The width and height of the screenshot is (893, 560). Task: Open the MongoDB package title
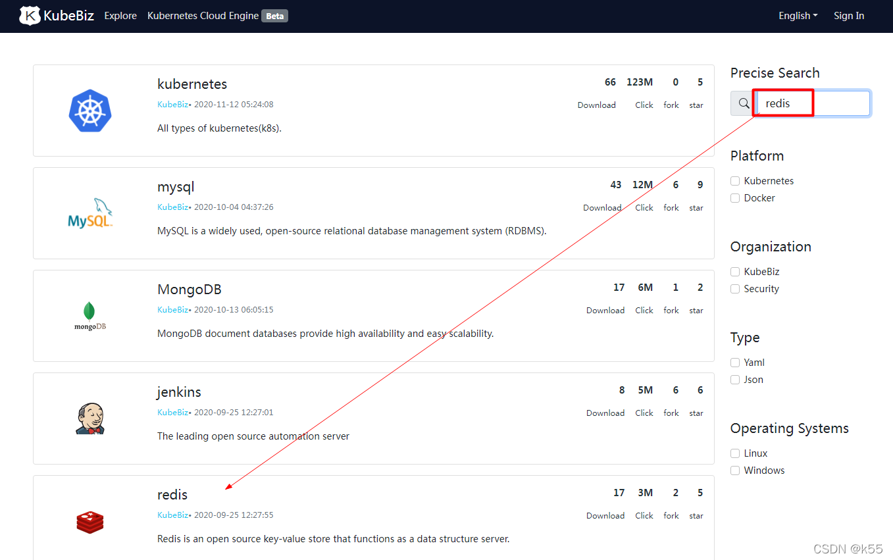(190, 290)
